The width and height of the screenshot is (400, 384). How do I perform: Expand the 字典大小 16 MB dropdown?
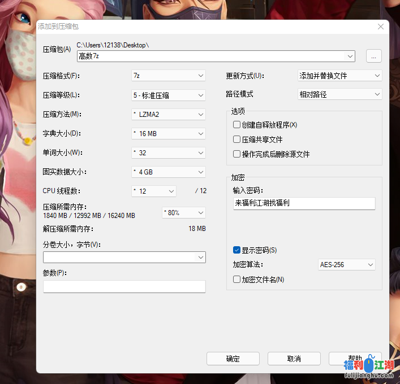point(168,134)
